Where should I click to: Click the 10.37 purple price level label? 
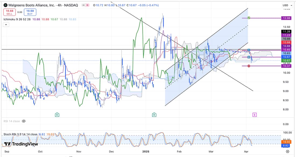[x=285, y=66]
